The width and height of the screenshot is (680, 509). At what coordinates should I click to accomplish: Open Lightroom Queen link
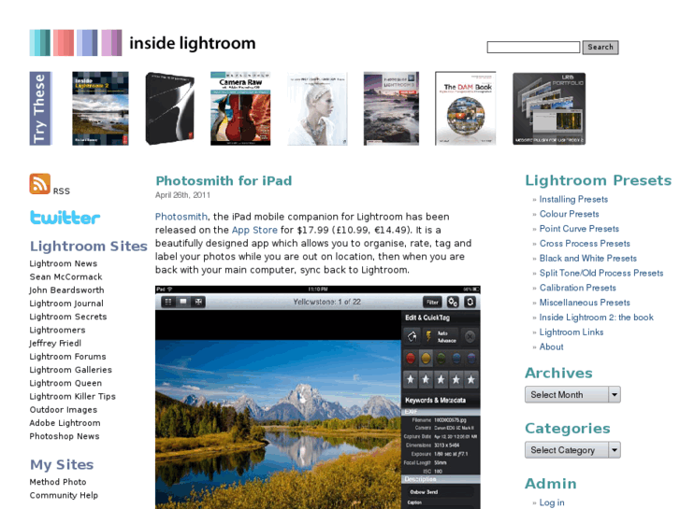point(65,383)
